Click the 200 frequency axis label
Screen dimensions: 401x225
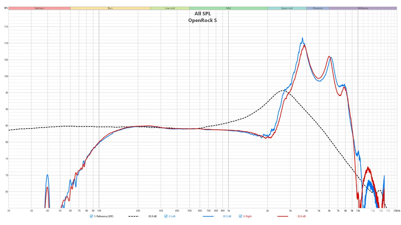tap(138, 211)
